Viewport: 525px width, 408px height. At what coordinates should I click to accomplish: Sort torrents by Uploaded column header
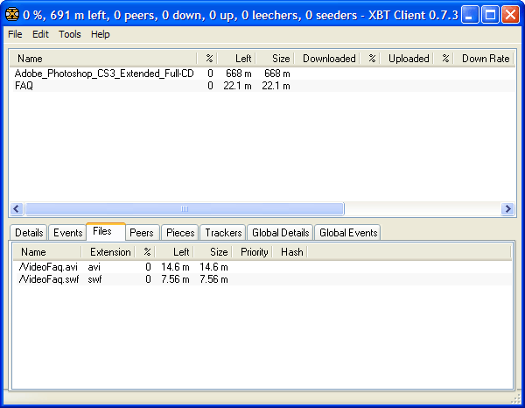(407, 59)
